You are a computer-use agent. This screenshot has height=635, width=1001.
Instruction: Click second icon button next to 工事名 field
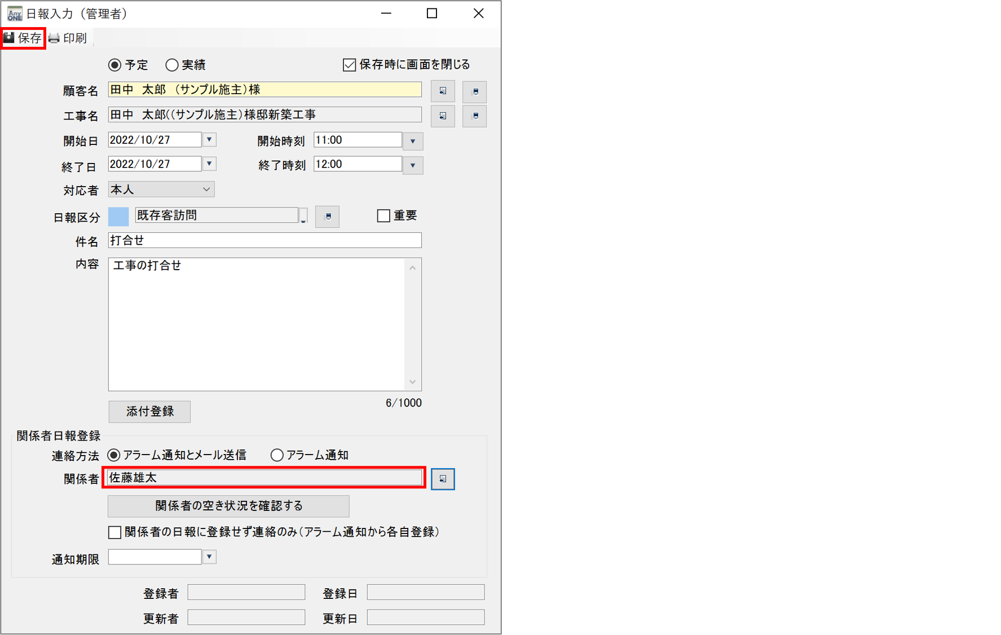pyautogui.click(x=474, y=116)
